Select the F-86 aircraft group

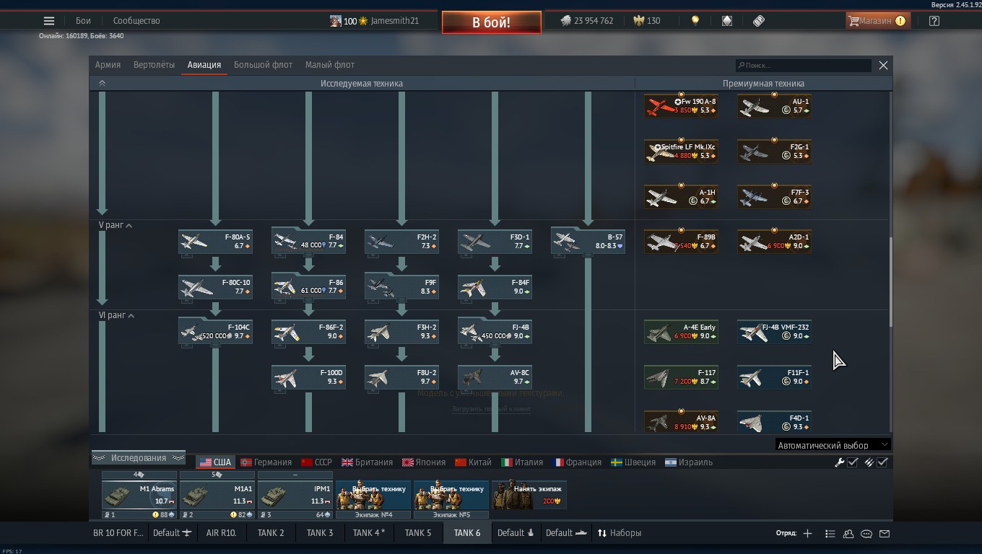point(308,286)
